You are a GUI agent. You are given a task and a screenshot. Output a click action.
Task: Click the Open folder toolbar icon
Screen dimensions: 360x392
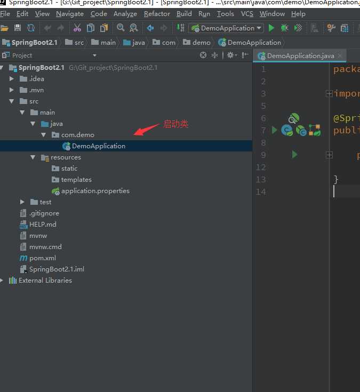click(4, 28)
